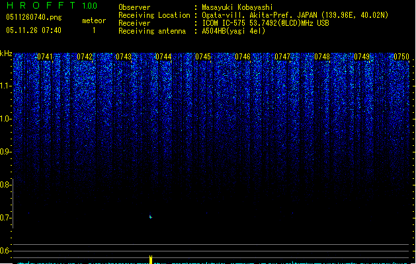Select the observer name Masayuki Kobayashi
Screen dimensions: 416x264
237,7
